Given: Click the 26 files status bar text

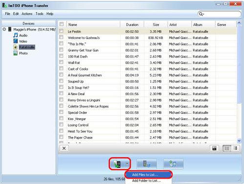Looking at the screenshot, I should (114, 179).
